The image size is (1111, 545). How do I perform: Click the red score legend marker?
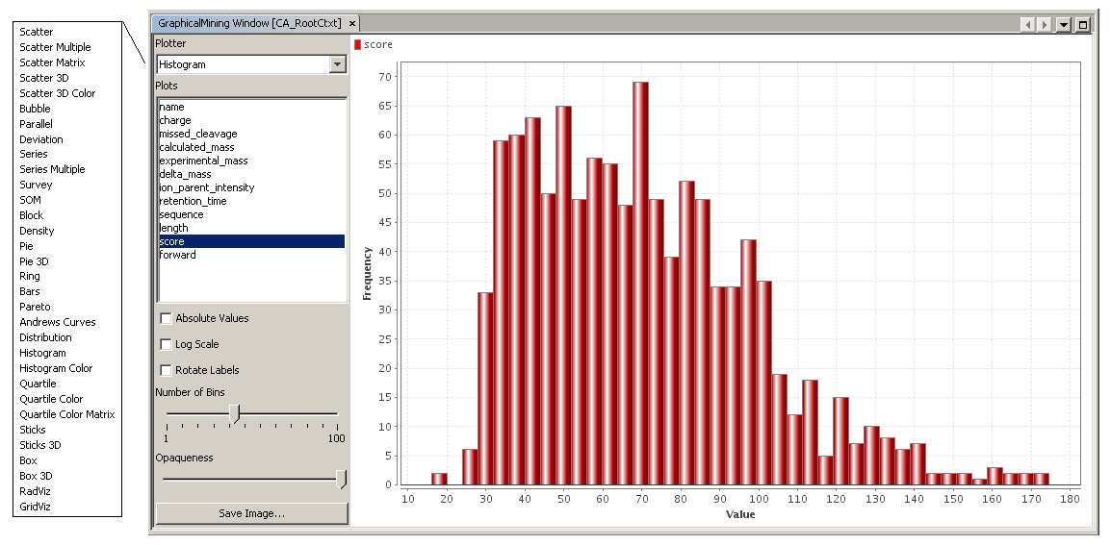(358, 44)
